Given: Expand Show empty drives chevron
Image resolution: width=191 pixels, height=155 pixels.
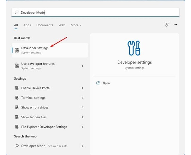Looking at the screenshot, I should click(83, 107).
